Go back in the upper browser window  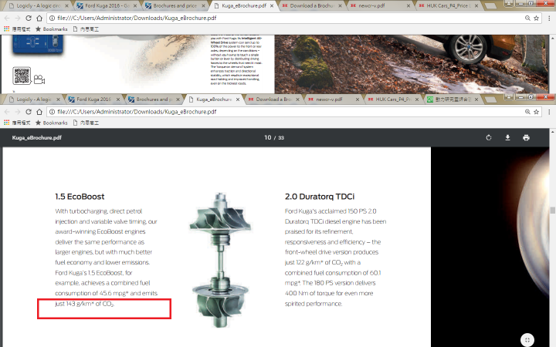pos(7,18)
